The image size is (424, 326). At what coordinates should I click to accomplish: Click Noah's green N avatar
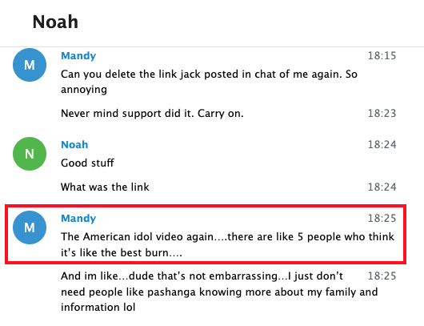[30, 154]
